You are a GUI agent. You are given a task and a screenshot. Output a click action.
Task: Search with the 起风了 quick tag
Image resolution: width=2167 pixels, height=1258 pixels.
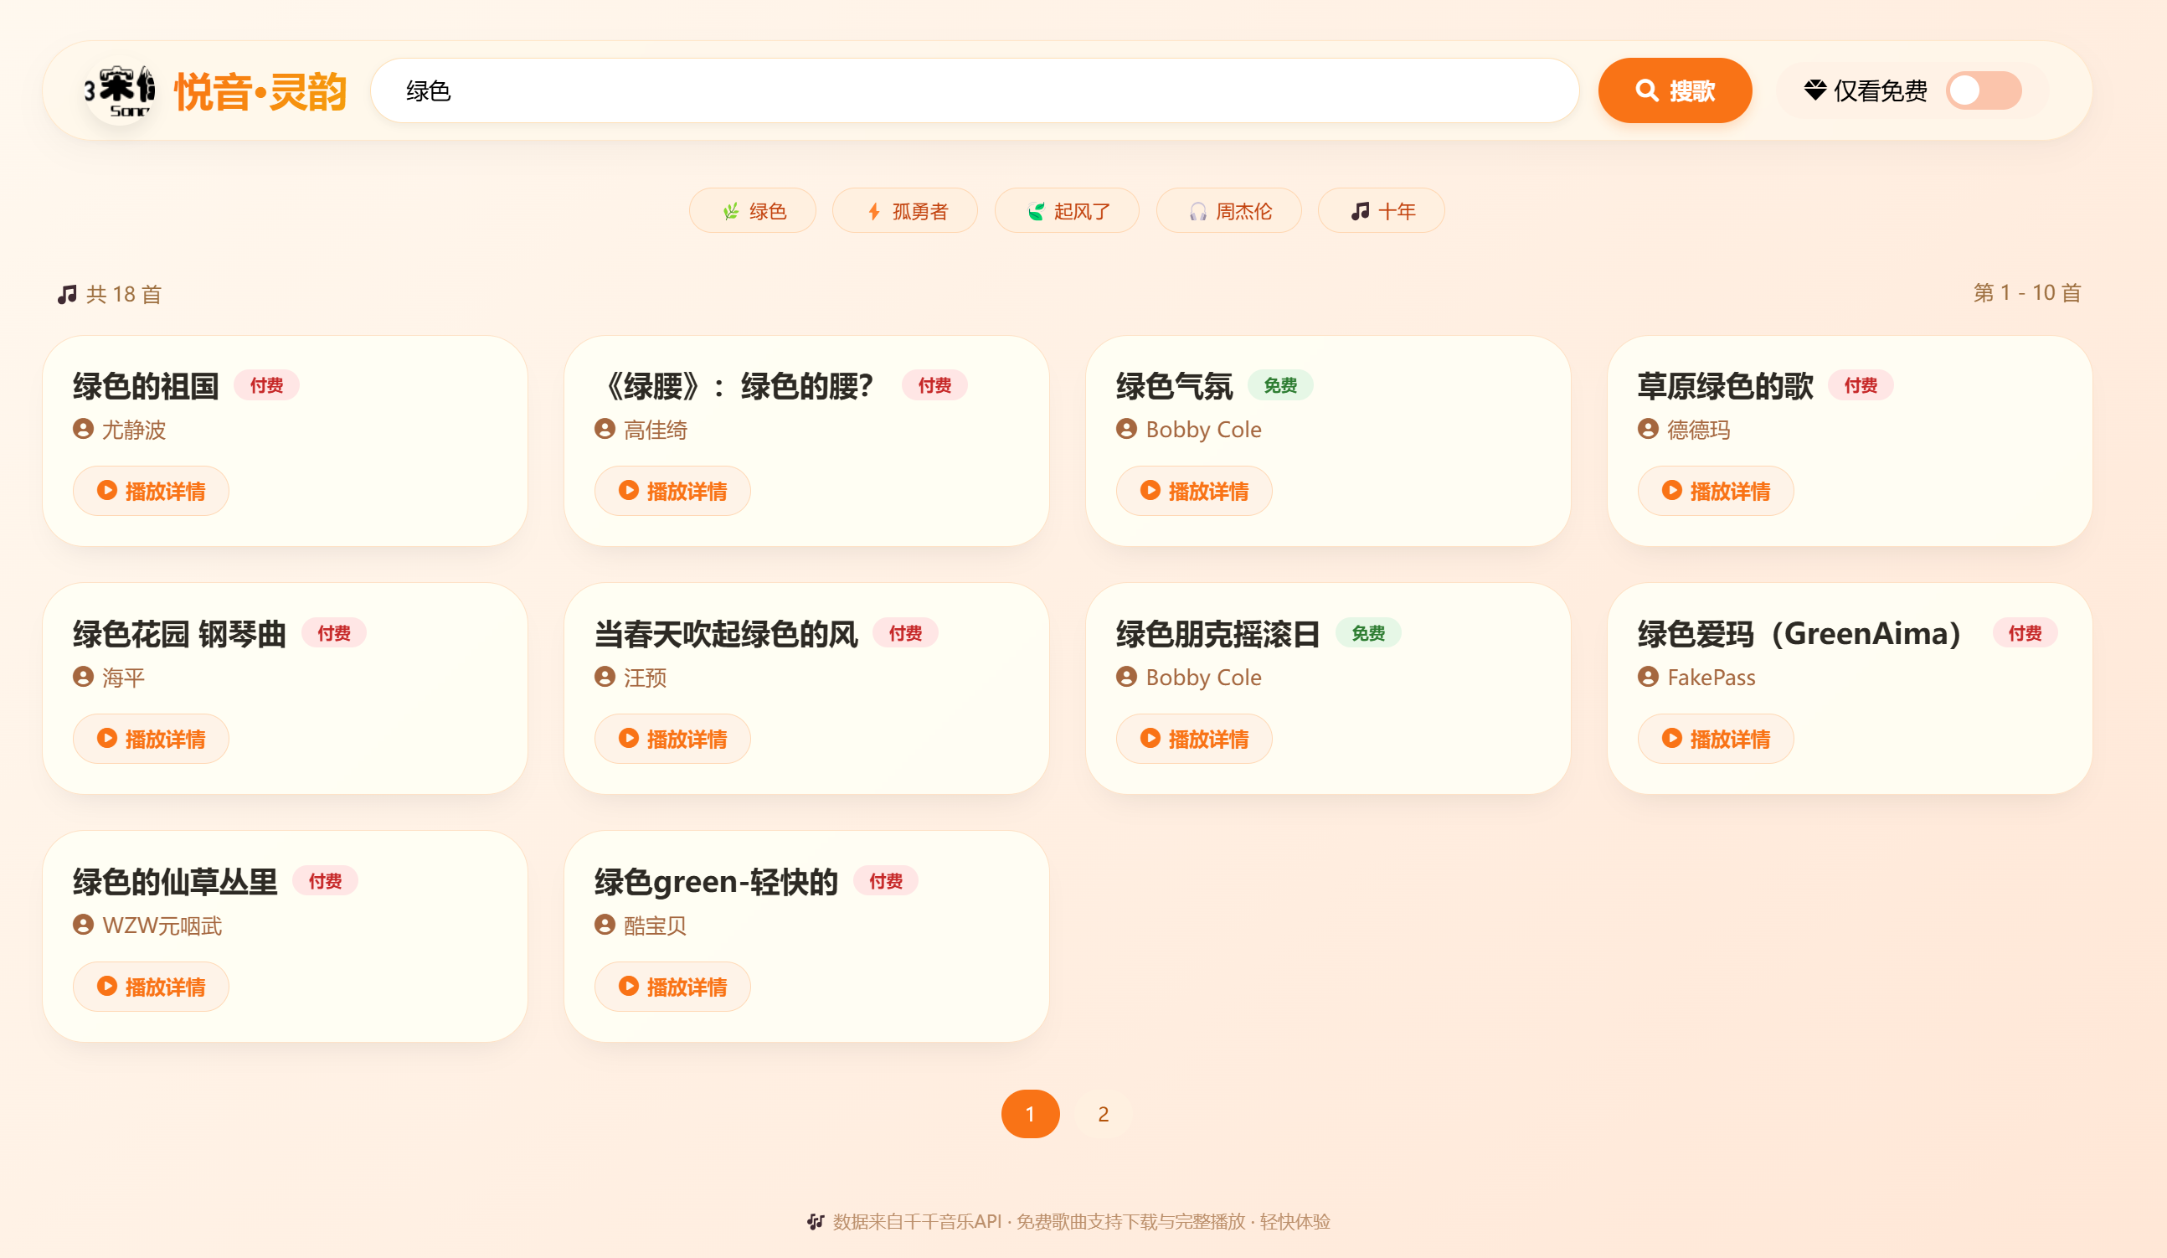[1066, 211]
